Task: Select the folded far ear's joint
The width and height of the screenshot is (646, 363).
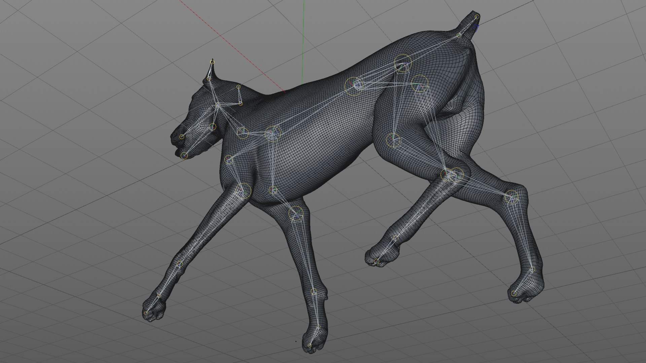Action: (239, 87)
